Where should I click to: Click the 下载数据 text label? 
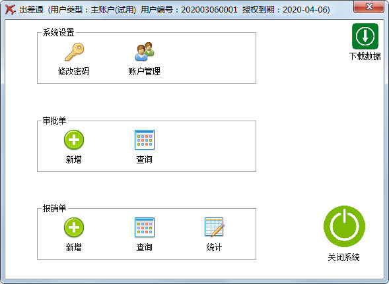(x=365, y=56)
